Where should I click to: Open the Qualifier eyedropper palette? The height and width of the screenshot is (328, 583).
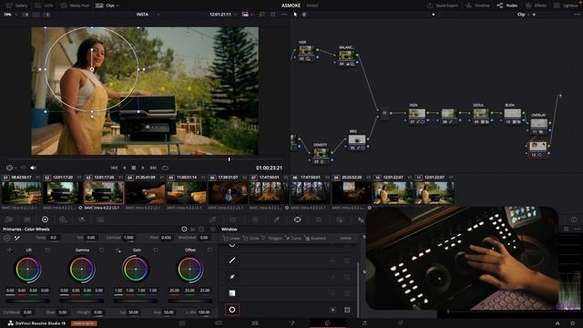pos(277,220)
